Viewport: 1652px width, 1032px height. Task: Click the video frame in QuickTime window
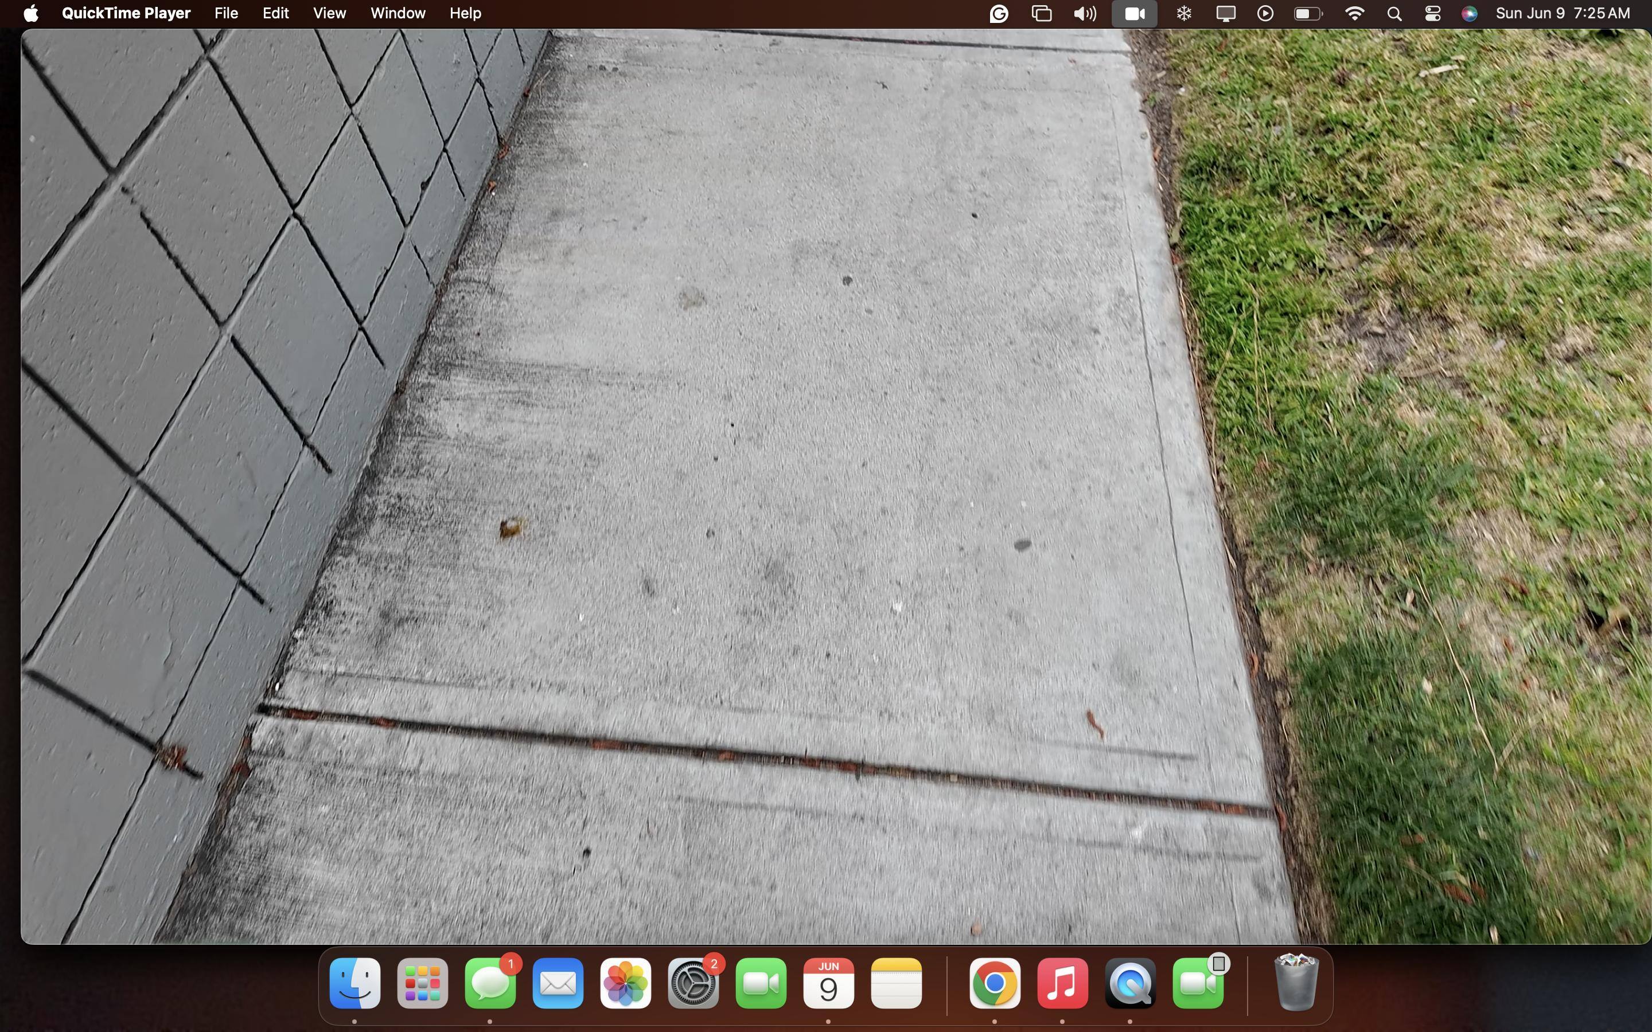point(819,478)
